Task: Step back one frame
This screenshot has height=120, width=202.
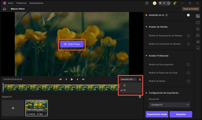Action: pos(66,79)
